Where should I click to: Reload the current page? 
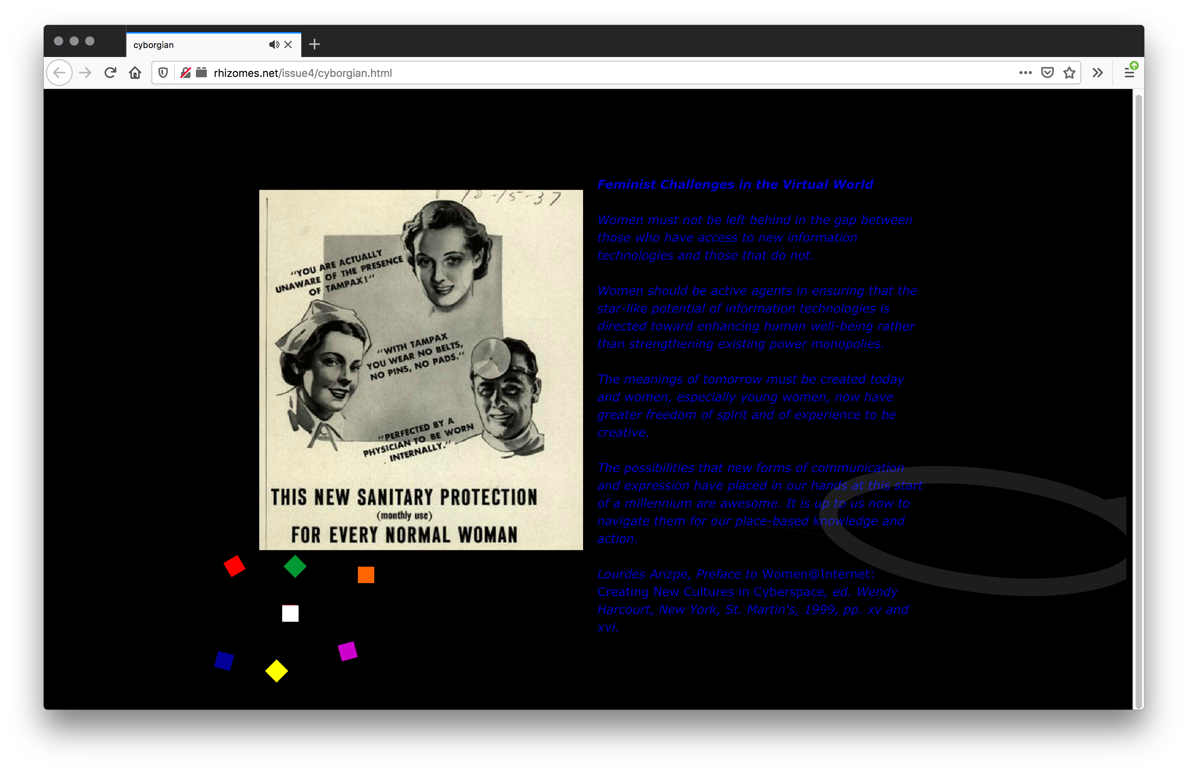[x=110, y=73]
